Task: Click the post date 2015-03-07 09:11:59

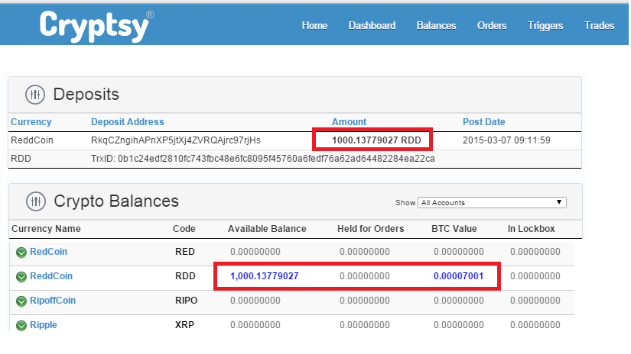Action: 506,140
